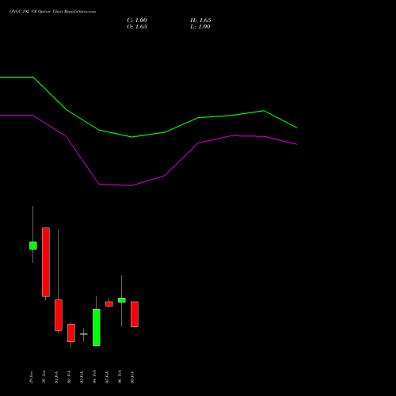396x396 pixels.
Task: Click the 29 Jan date label
Action: (x=31, y=377)
